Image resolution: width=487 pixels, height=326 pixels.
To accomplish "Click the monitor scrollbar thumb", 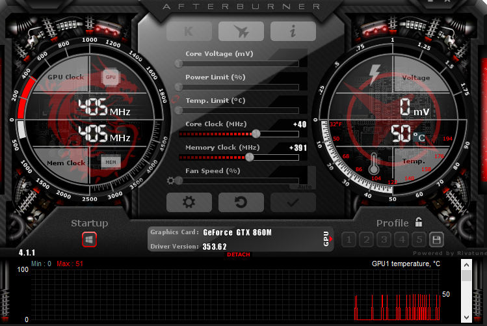I will (466, 275).
